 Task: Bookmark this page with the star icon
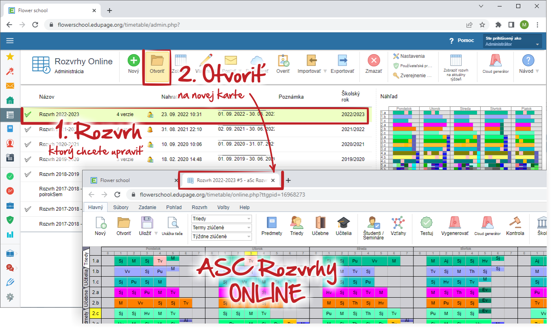[482, 25]
